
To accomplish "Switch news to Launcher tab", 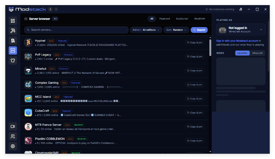I will (242, 53).
